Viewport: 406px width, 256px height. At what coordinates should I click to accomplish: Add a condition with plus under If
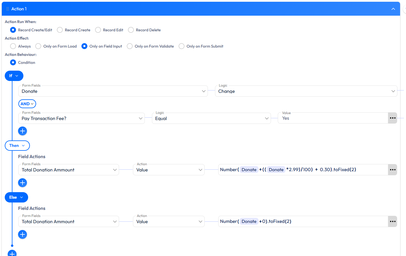point(23,131)
